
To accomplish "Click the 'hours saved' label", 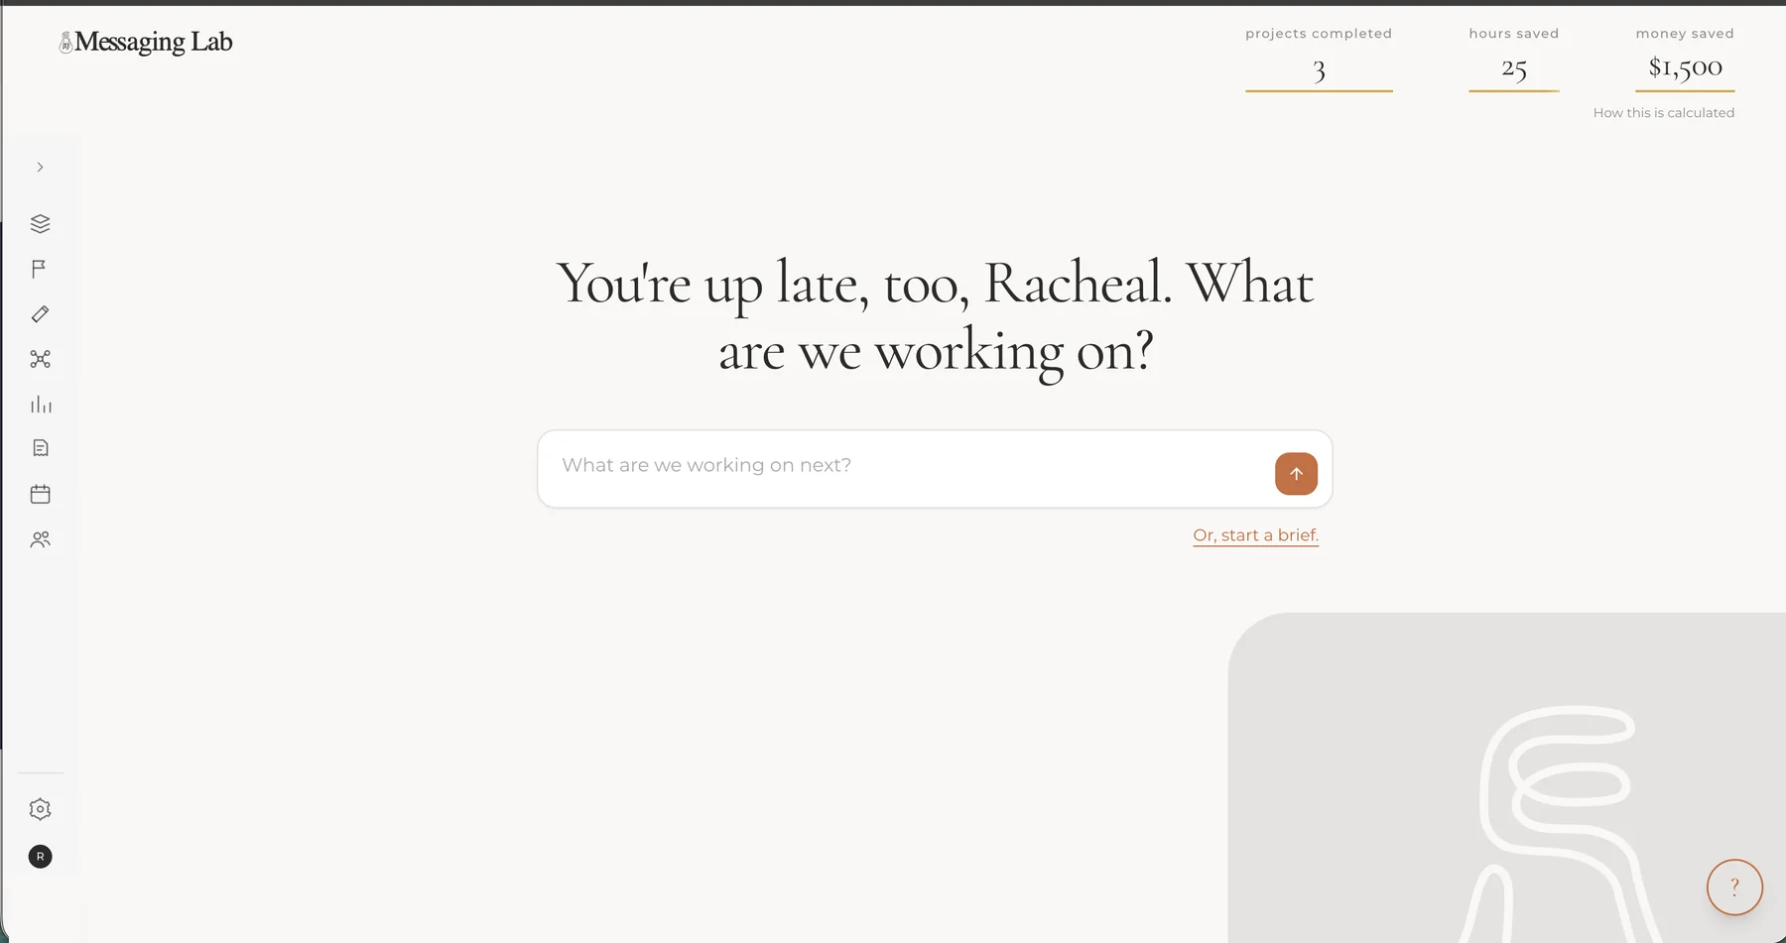I will [1514, 34].
